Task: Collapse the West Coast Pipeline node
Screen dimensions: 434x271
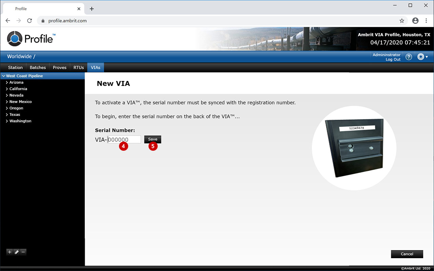Action: point(3,76)
